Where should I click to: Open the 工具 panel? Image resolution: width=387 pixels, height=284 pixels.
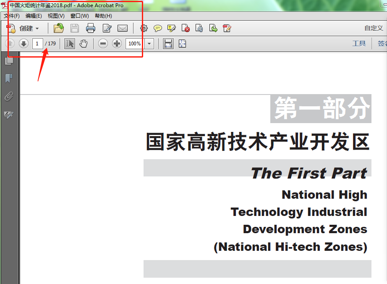pos(359,44)
